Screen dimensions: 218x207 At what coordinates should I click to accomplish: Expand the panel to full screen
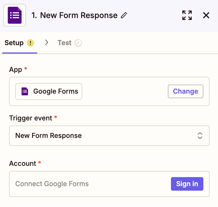point(187,15)
